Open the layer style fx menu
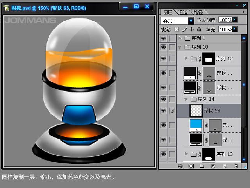 coord(180,166)
